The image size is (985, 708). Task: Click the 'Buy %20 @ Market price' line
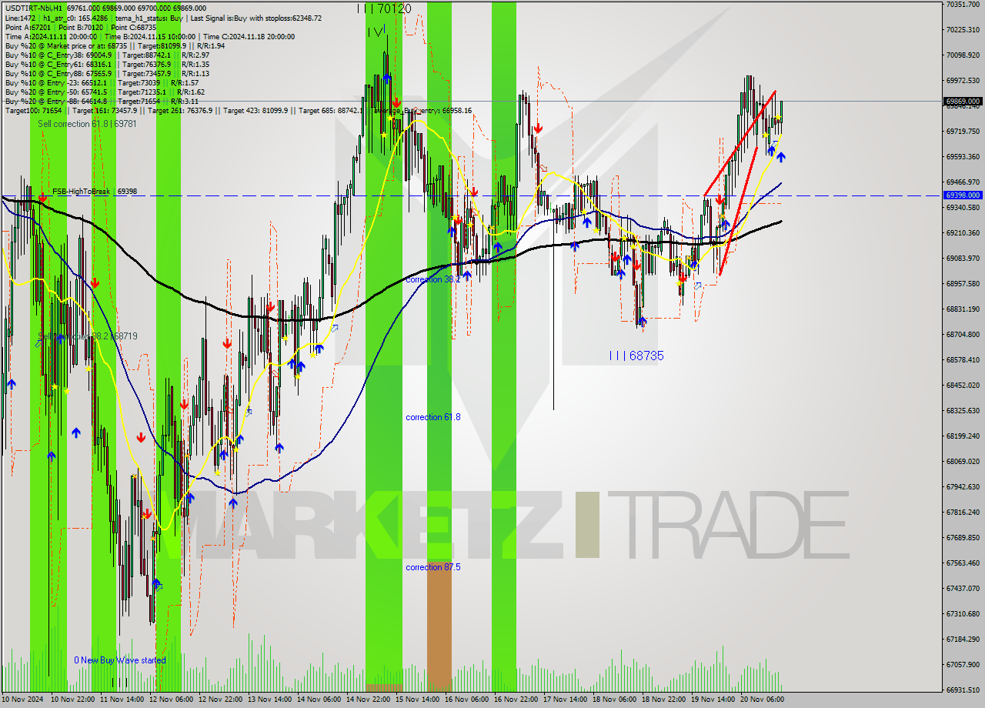(x=115, y=45)
